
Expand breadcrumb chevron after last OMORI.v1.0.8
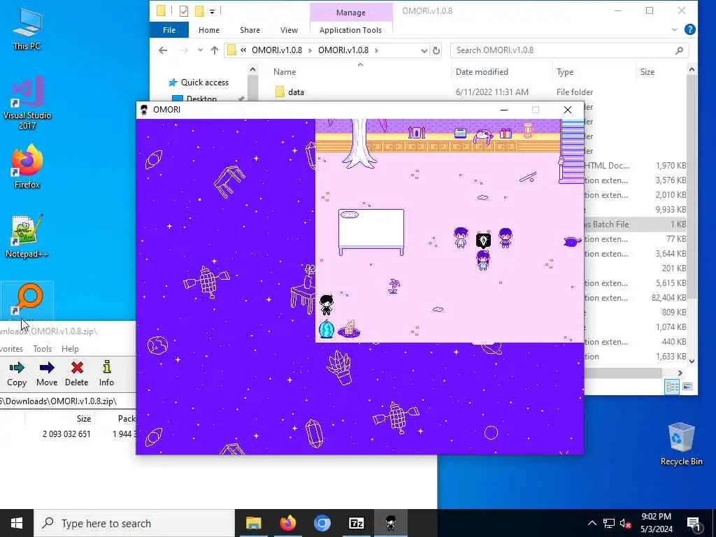tap(376, 50)
